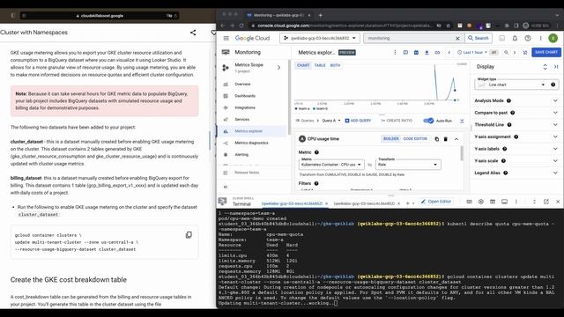This screenshot has width=564, height=317.
Task: Duplicate the CPU usage time query
Action: [437, 139]
